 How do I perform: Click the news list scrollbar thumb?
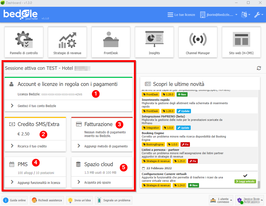click(x=259, y=184)
